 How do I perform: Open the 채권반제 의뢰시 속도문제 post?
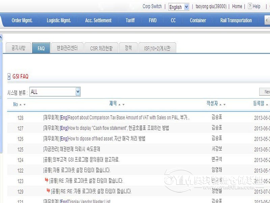point(72,149)
